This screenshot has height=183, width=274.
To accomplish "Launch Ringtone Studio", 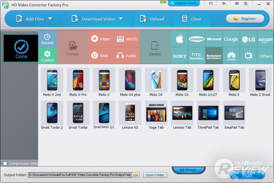I will (x=184, y=3).
